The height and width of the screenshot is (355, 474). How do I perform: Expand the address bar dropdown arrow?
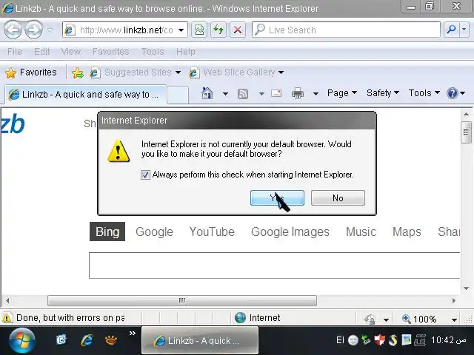point(181,30)
